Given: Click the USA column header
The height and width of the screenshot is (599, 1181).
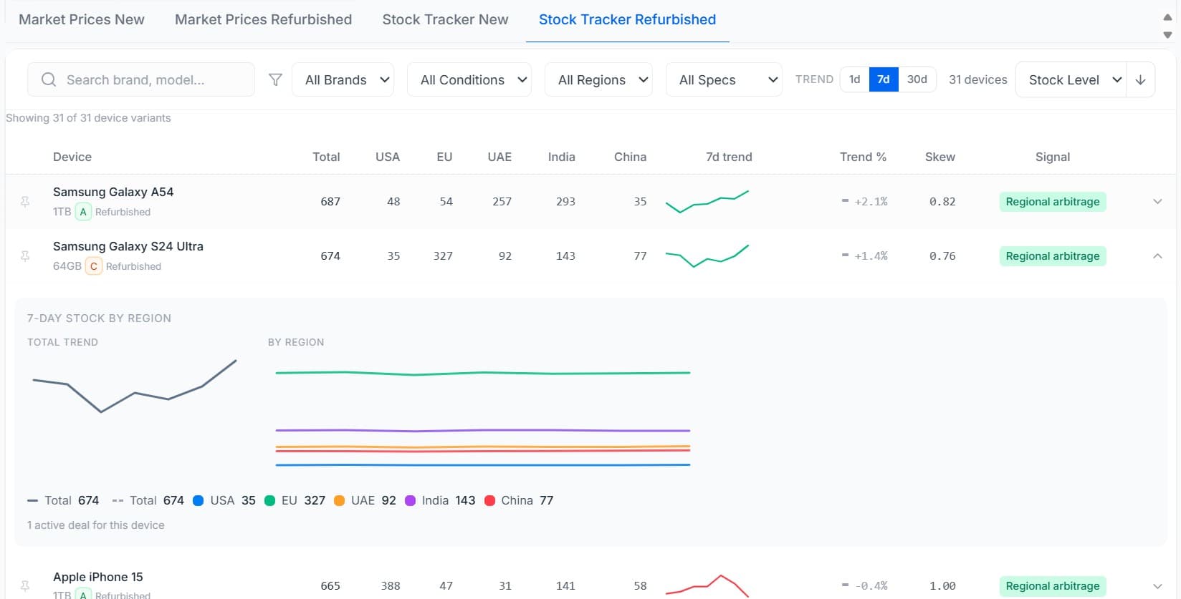Looking at the screenshot, I should click(388, 157).
